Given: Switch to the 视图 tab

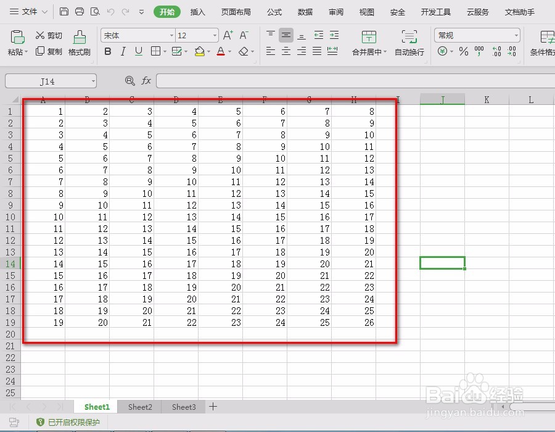Looking at the screenshot, I should click(x=367, y=12).
